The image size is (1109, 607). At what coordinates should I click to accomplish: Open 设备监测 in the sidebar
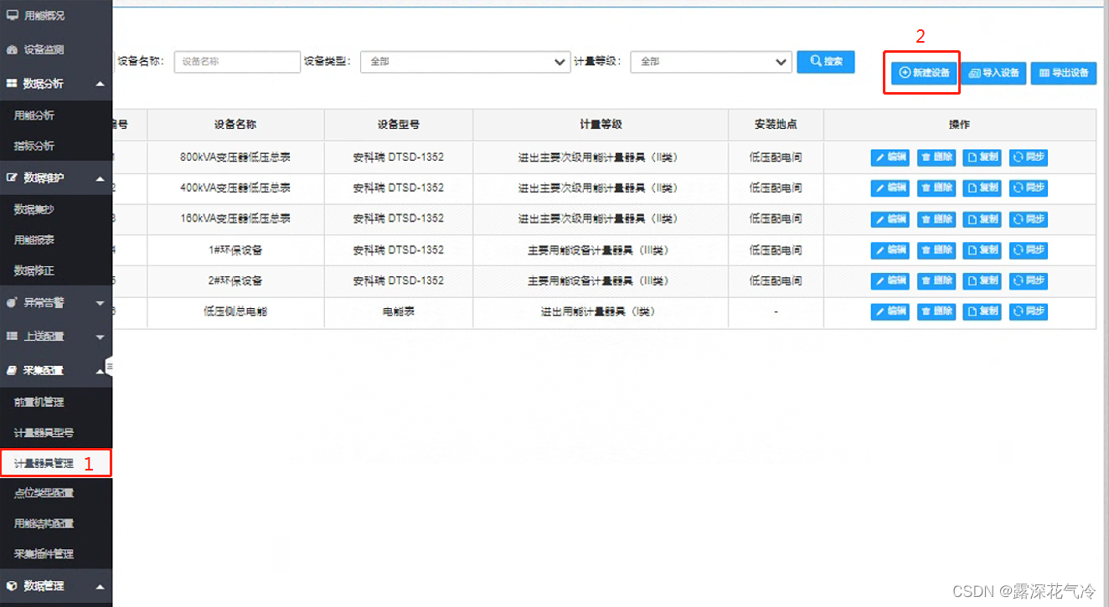click(56, 49)
